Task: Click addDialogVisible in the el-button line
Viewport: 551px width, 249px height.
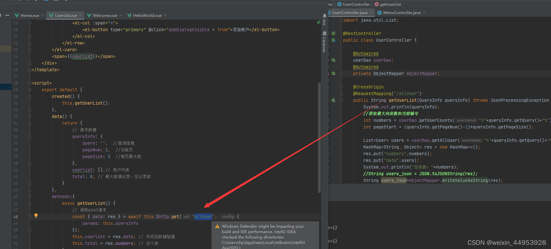Action: [189, 30]
